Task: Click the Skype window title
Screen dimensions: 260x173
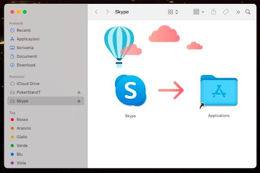Action: click(x=122, y=12)
